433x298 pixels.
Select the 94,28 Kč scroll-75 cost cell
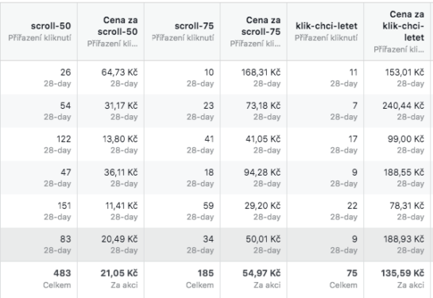pos(253,178)
